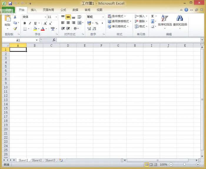Align text right

click(74, 23)
